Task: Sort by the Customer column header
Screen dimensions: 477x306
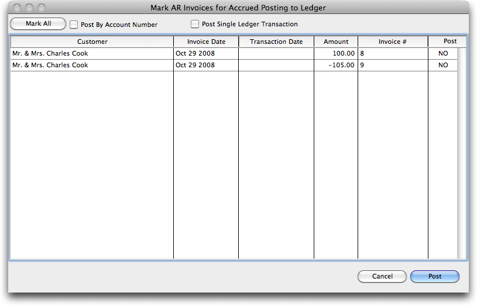Action: pos(92,42)
